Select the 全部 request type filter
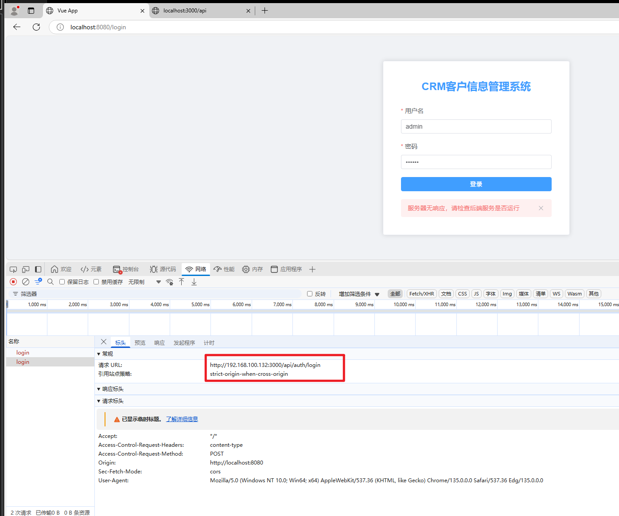The image size is (619, 516). click(x=395, y=294)
